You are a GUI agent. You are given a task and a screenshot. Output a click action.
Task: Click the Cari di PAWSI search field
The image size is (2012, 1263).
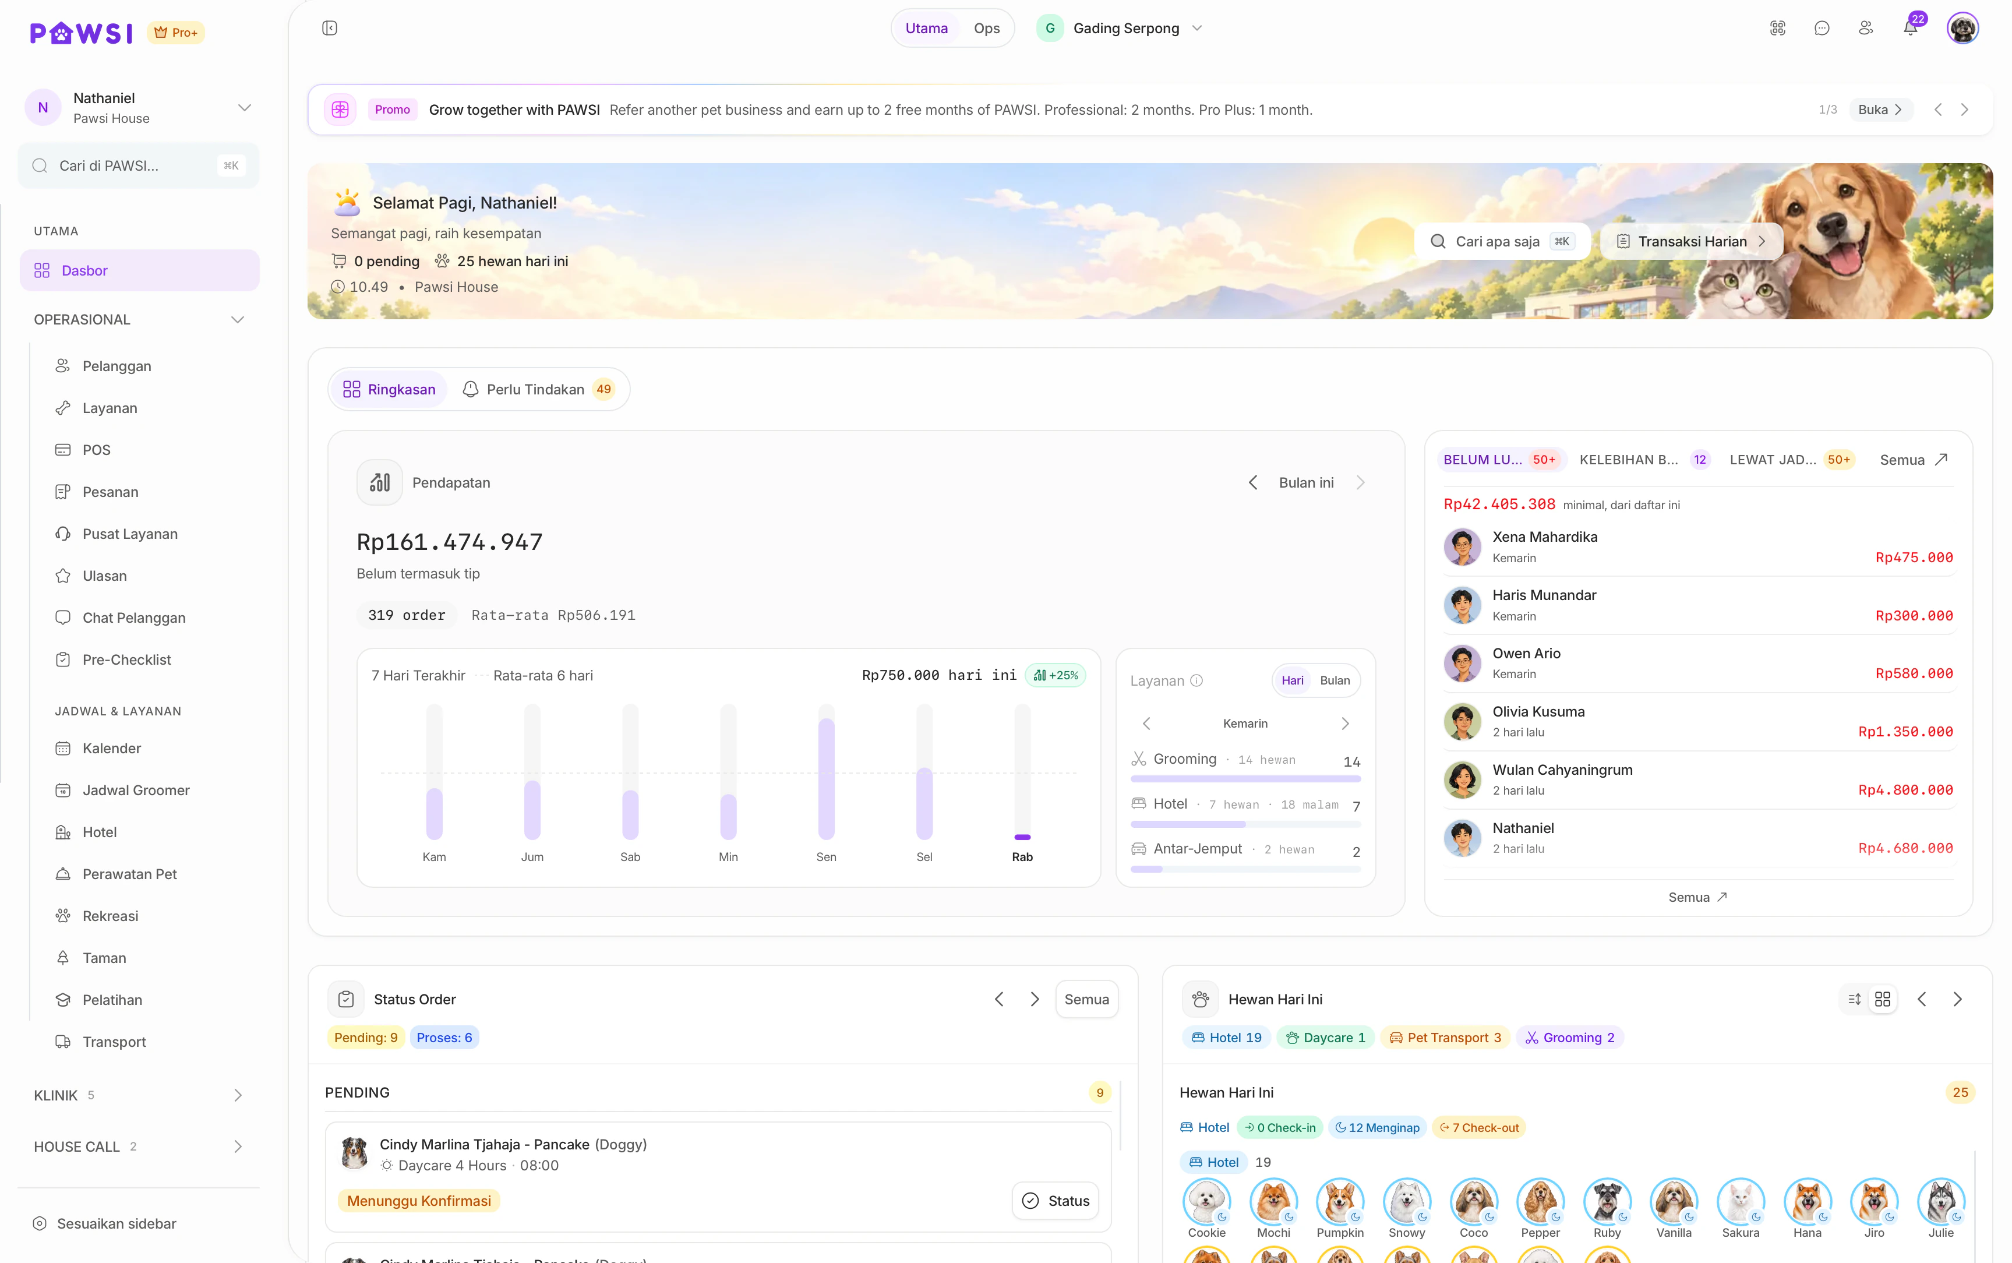point(139,165)
